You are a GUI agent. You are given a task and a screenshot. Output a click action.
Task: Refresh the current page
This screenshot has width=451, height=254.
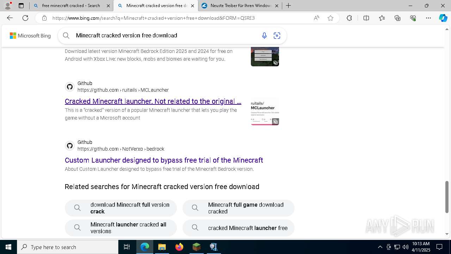[25, 18]
